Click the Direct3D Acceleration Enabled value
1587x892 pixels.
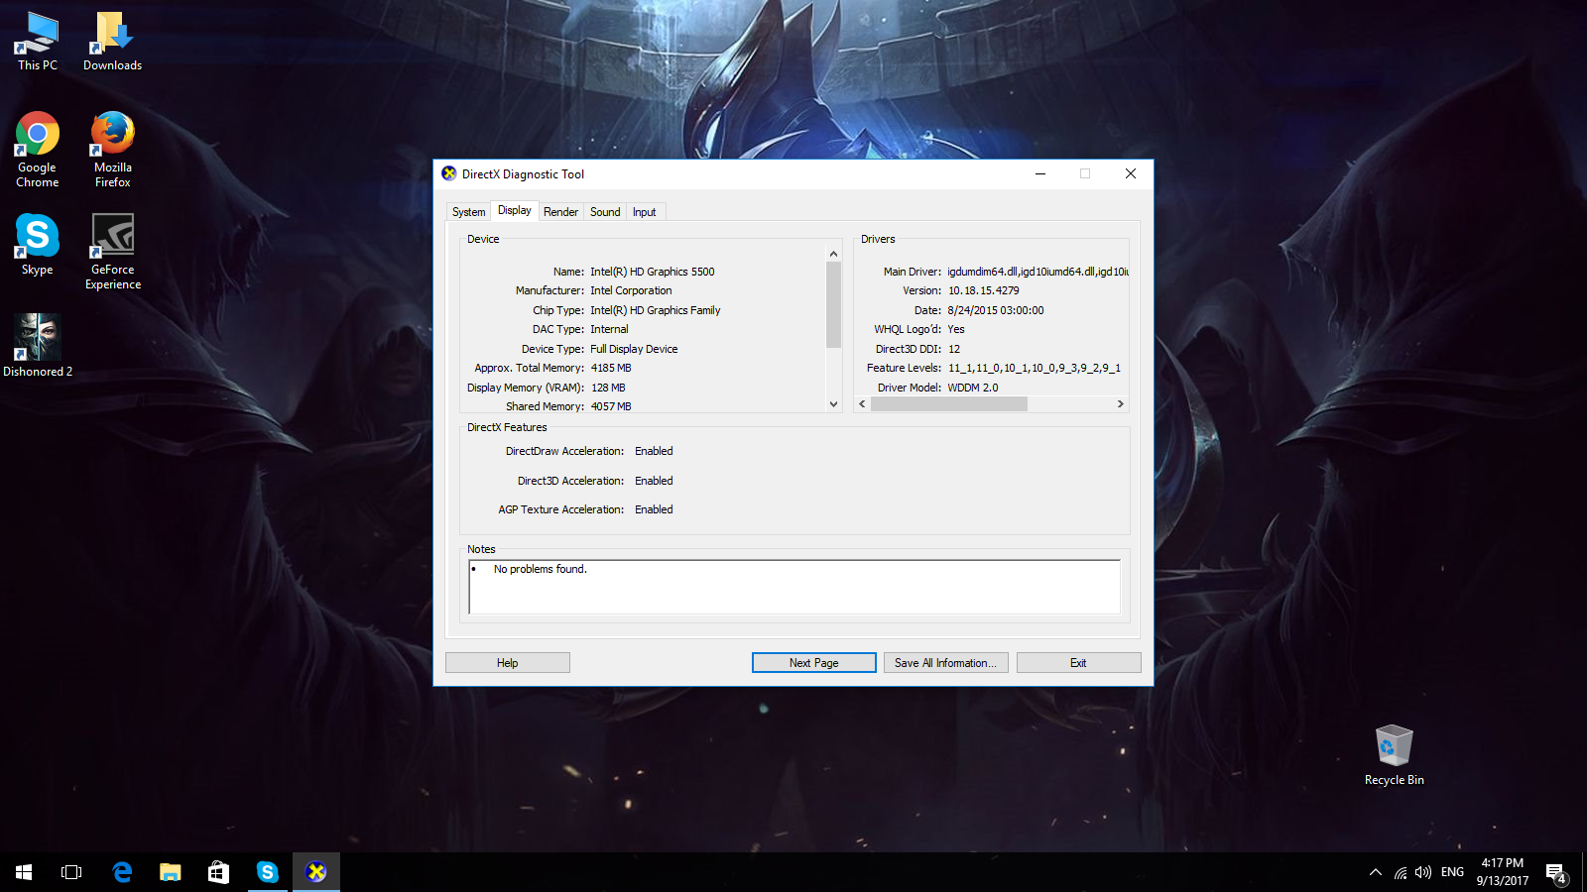point(654,481)
